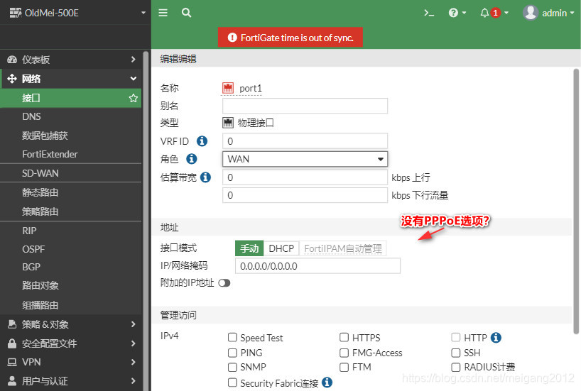Enable the HTTPS checkbox
This screenshot has width=581, height=391.
[x=344, y=337]
